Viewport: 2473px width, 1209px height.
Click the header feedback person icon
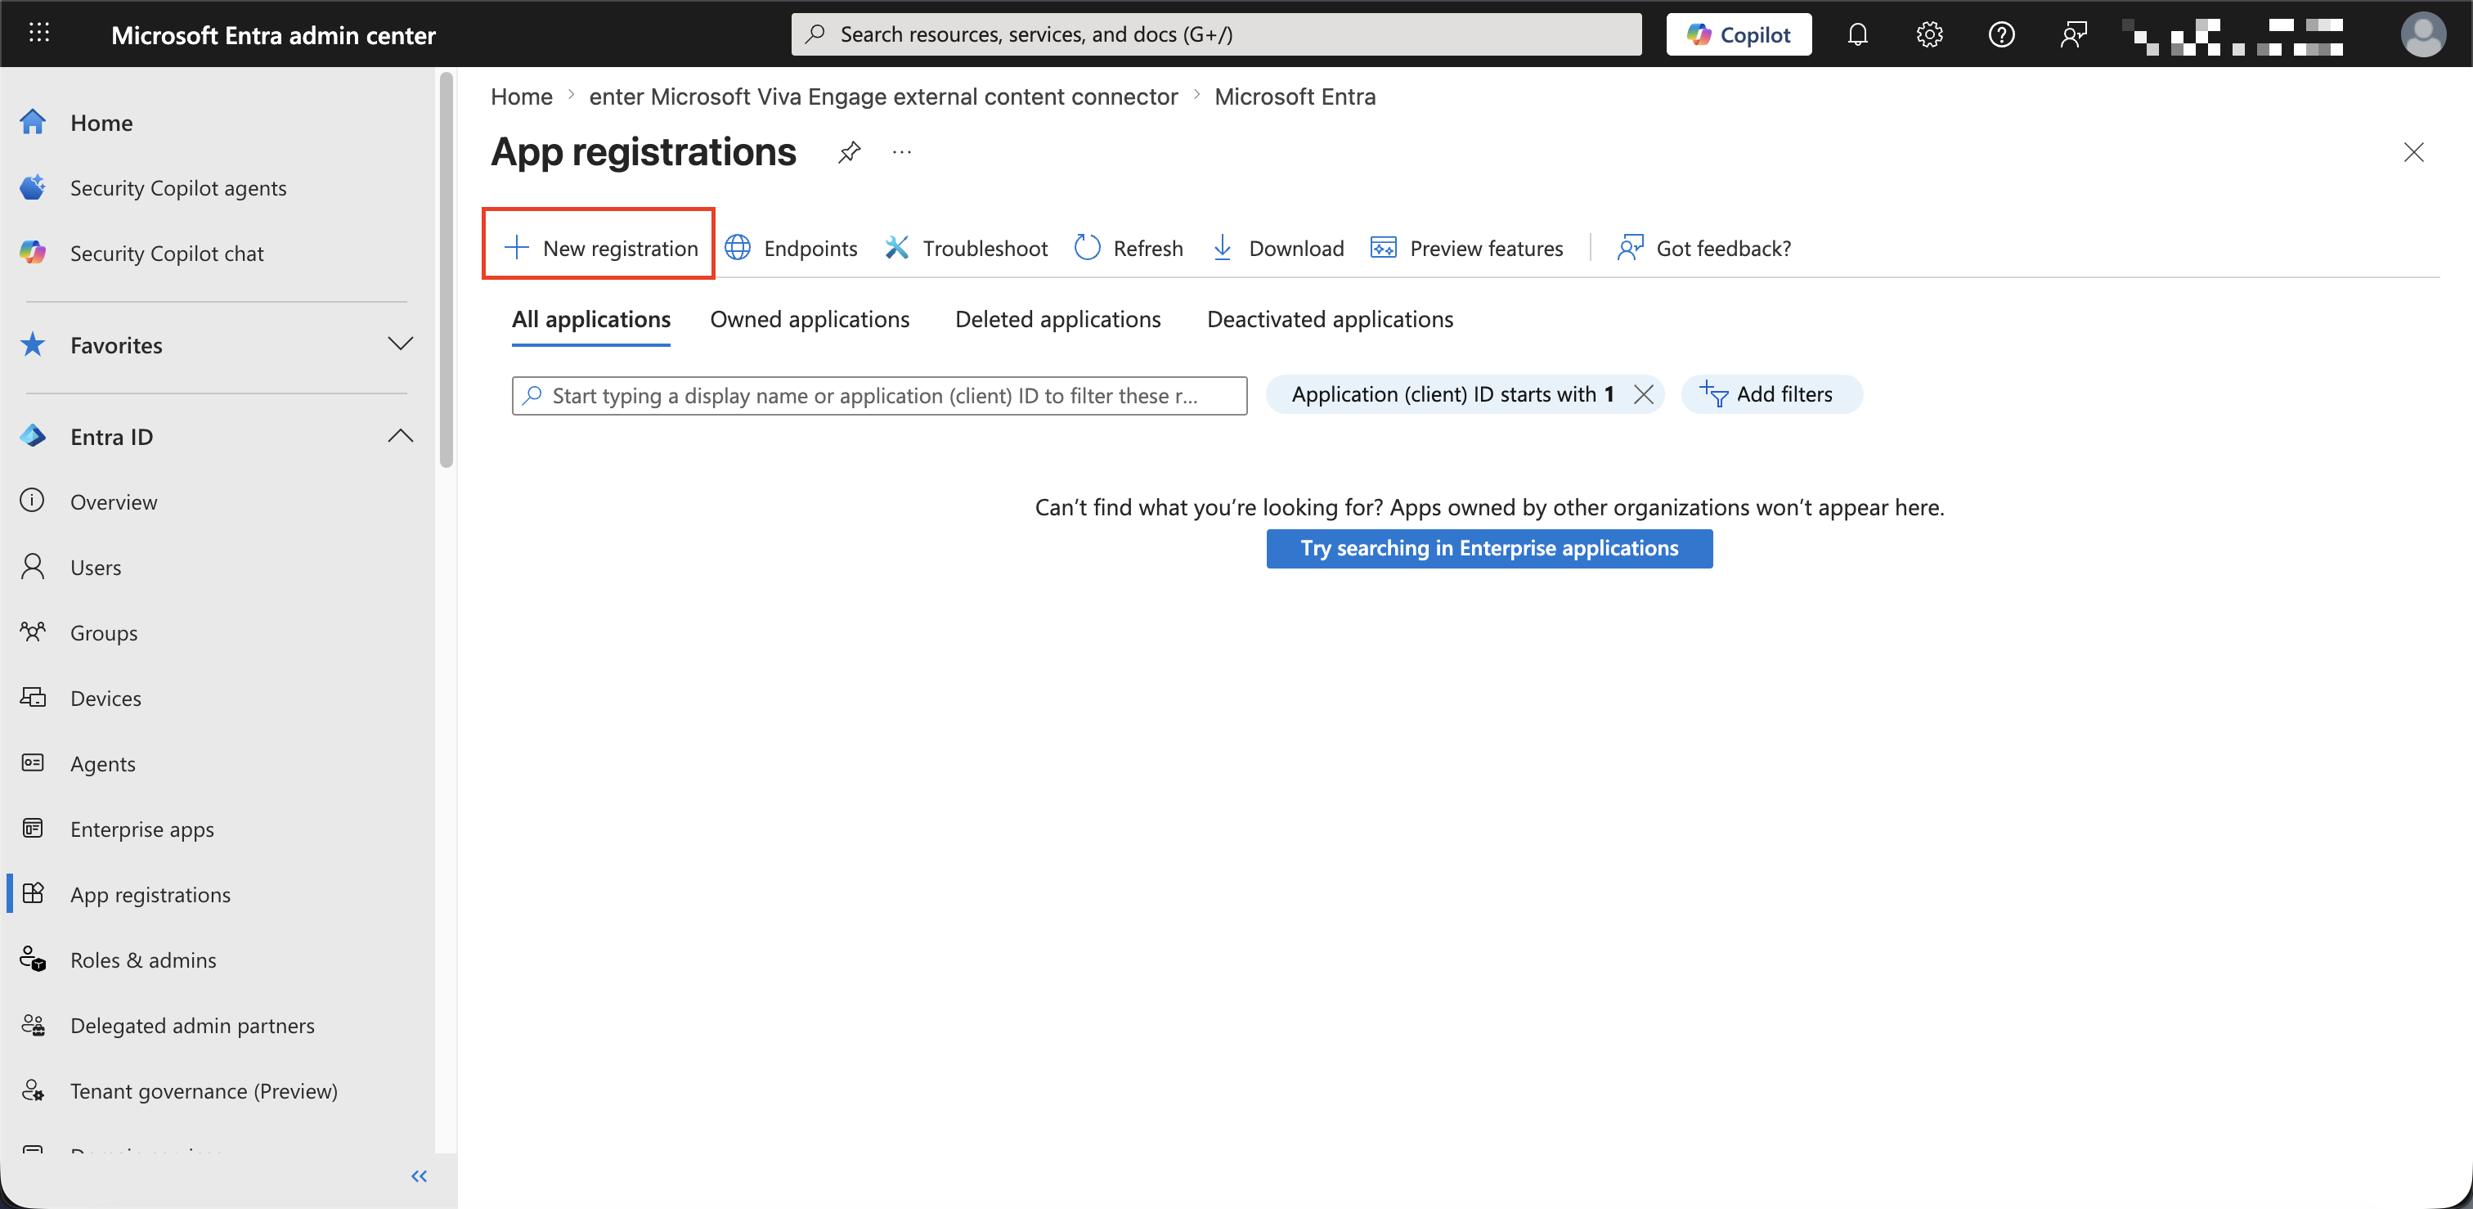(2072, 34)
